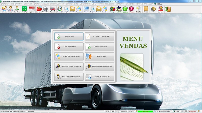Open the WHATSAPP menu

pyautogui.click(x=28, y=4)
